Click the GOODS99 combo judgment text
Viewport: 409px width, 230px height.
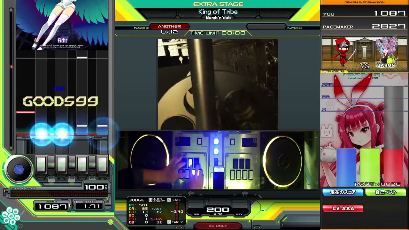[60, 102]
